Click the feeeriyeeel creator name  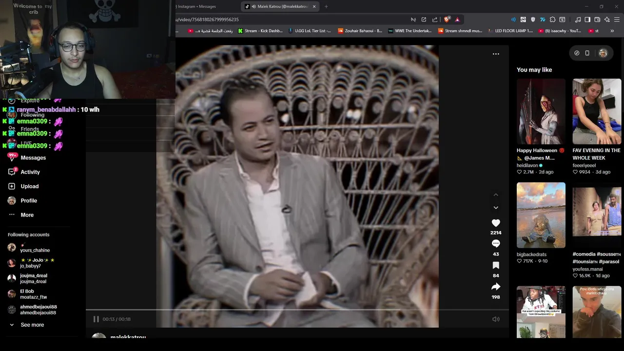click(x=584, y=165)
